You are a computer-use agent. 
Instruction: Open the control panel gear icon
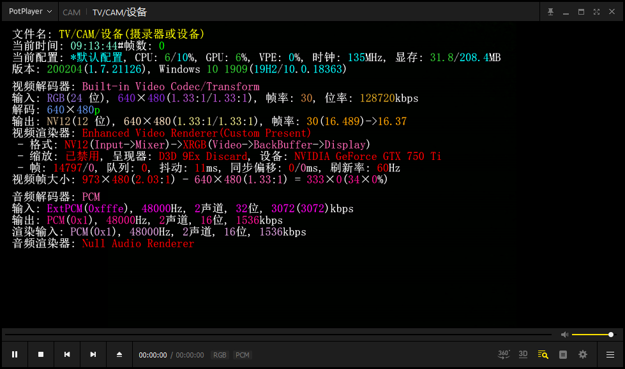click(x=583, y=354)
